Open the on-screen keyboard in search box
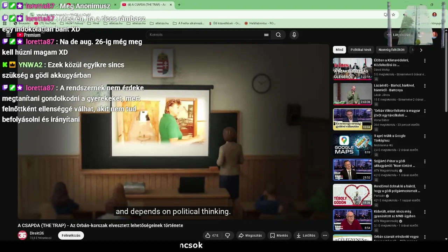The image size is (448, 252). [266, 35]
